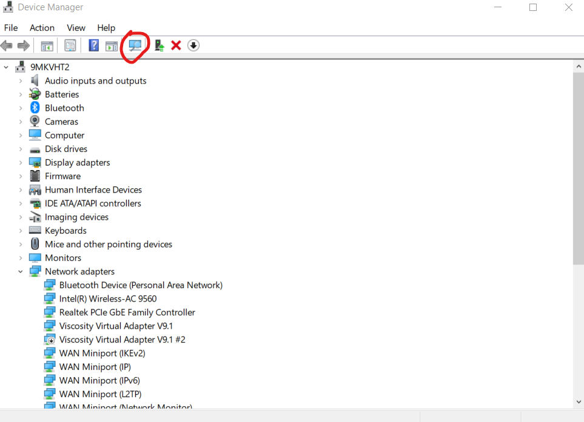Expand the Monitors category
This screenshot has height=422, width=584.
[21, 258]
